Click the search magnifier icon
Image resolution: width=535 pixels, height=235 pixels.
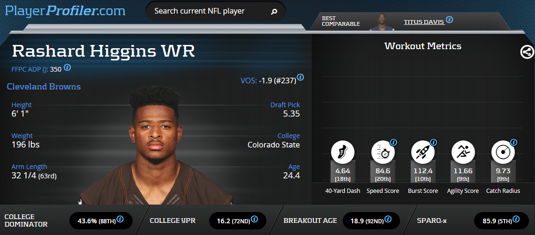pyautogui.click(x=274, y=12)
